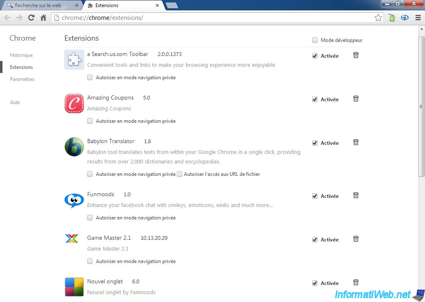Disable a Search.us.com Toolbar Activée checkbox
The image size is (425, 302).
[x=315, y=56]
